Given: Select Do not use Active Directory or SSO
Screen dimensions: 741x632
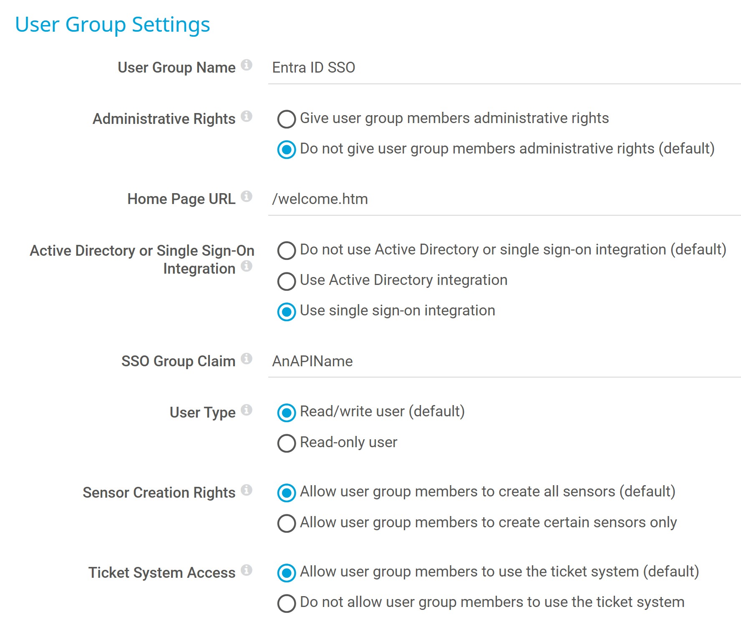Looking at the screenshot, I should pos(287,250).
